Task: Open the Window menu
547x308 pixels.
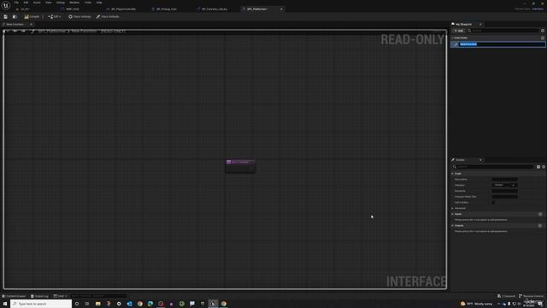Action: 74,3
